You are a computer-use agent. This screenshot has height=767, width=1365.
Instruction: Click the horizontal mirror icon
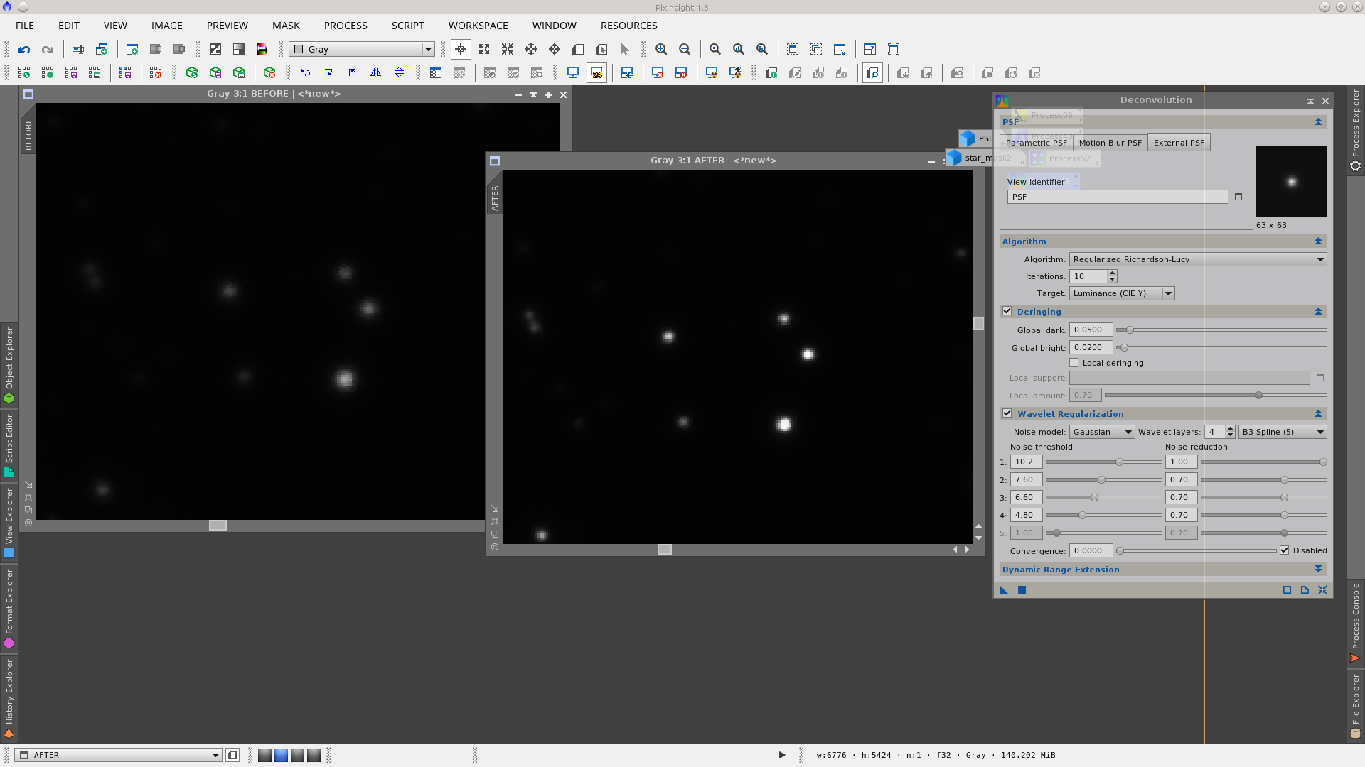point(375,73)
